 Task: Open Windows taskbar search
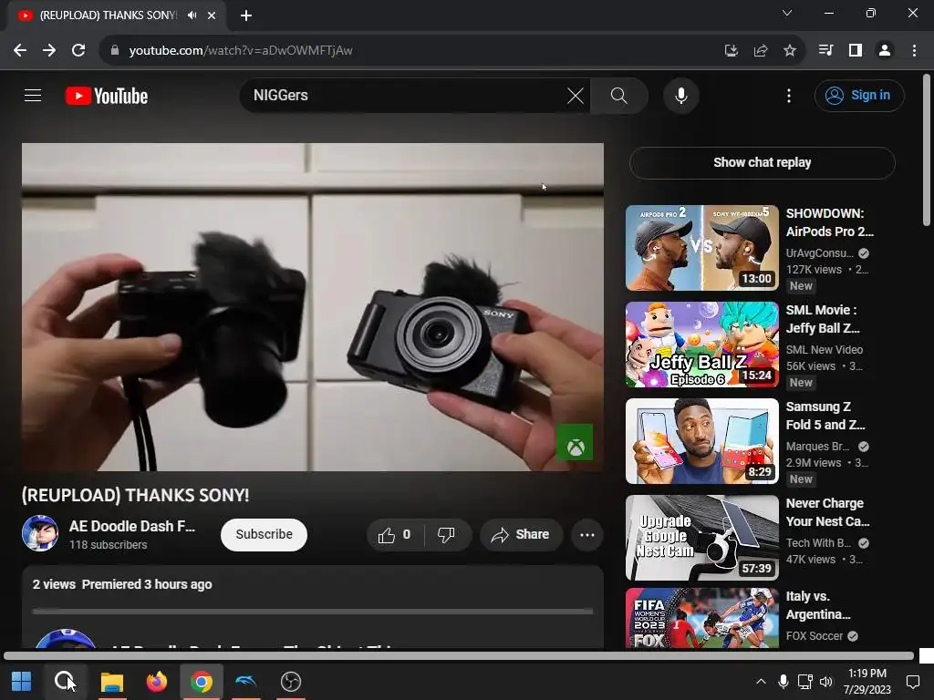(x=64, y=682)
